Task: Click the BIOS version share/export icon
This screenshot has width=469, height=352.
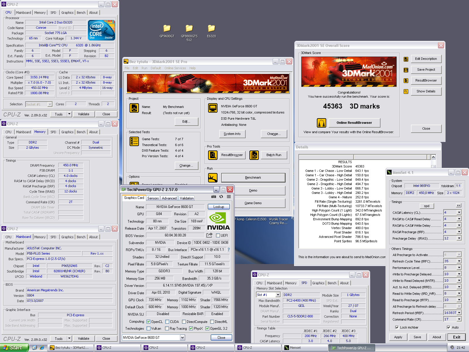Action: 209,235
